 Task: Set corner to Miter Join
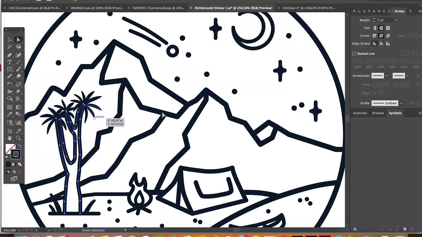pos(375,36)
